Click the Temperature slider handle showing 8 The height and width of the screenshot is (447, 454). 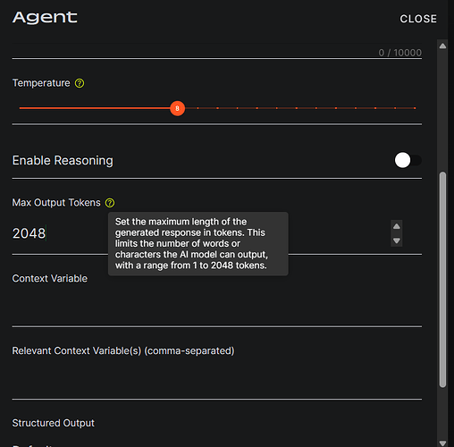pos(177,108)
